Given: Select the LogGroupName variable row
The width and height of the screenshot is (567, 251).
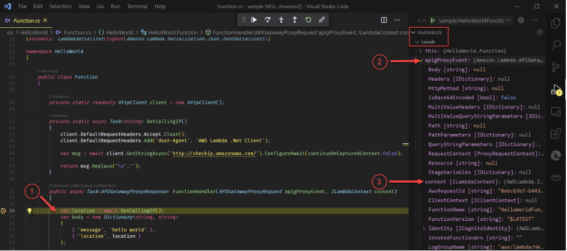Looking at the screenshot, I should click(482, 247).
